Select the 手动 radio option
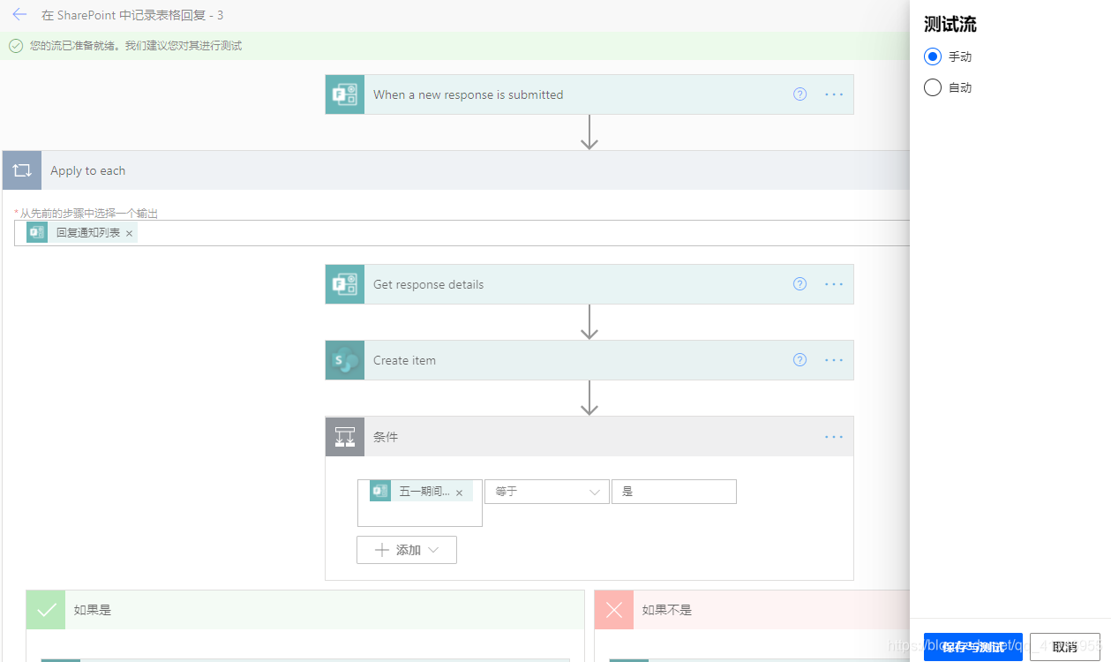This screenshot has width=1111, height=662. click(x=933, y=56)
